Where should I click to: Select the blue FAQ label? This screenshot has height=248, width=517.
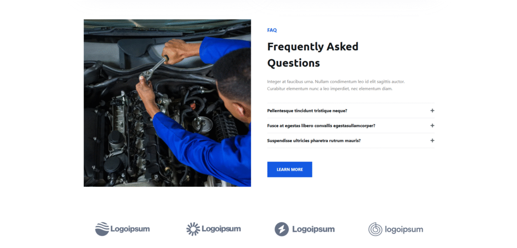pos(272,30)
